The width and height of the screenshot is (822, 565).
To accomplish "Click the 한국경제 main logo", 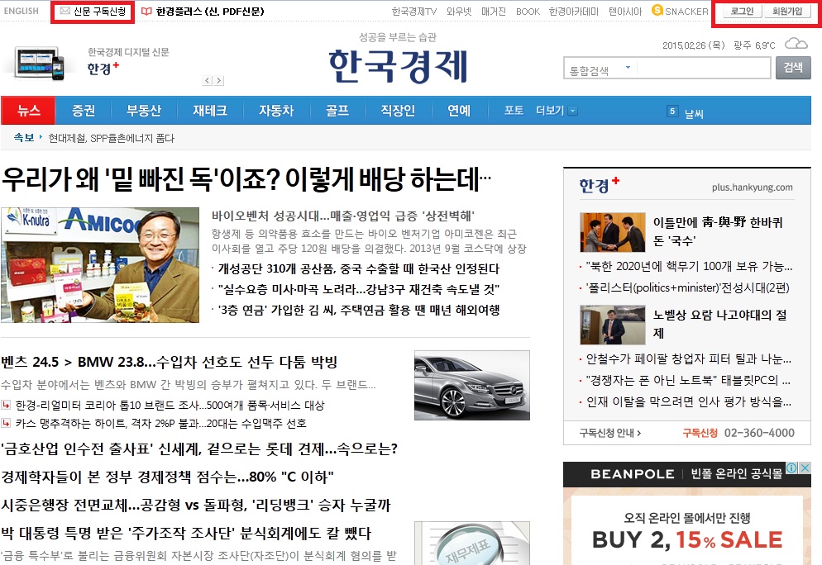I will 398,66.
